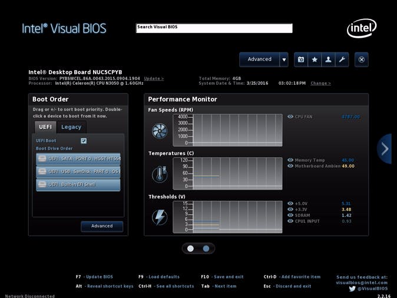Click the Temperatures graph
Viewport: 397px width, 298px height.
pyautogui.click(x=227, y=174)
